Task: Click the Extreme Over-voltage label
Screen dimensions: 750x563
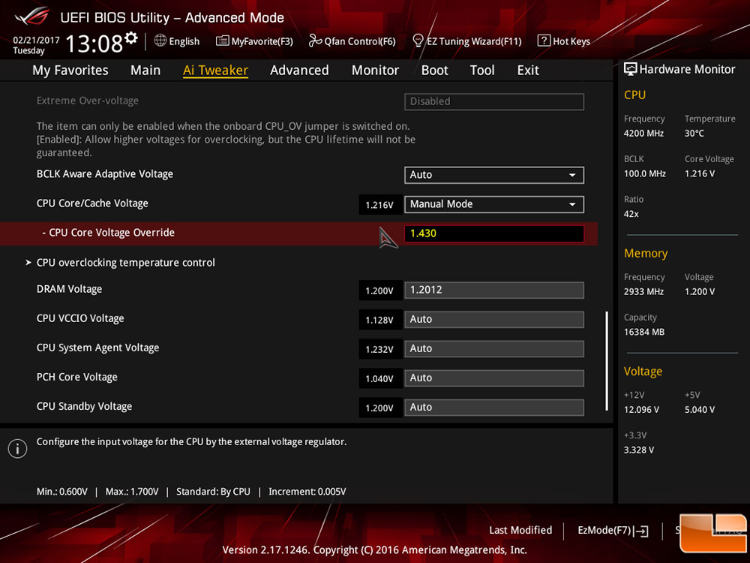Action: click(88, 101)
